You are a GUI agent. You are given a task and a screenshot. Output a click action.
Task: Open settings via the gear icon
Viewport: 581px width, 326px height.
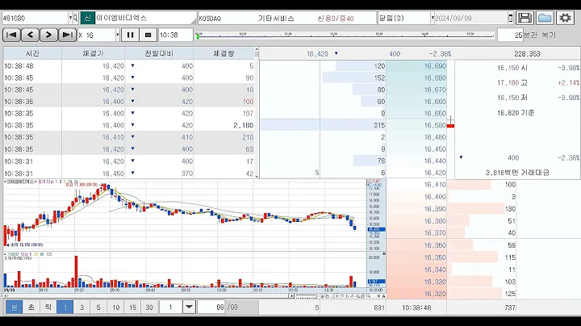pyautogui.click(x=565, y=18)
